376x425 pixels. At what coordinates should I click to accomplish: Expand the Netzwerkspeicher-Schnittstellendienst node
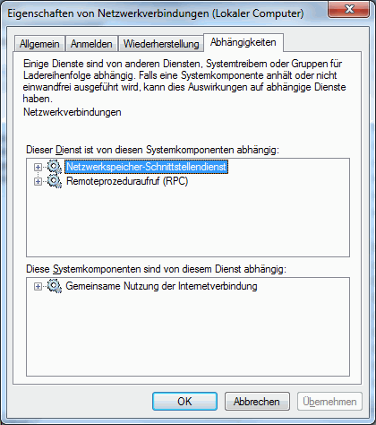(x=38, y=167)
